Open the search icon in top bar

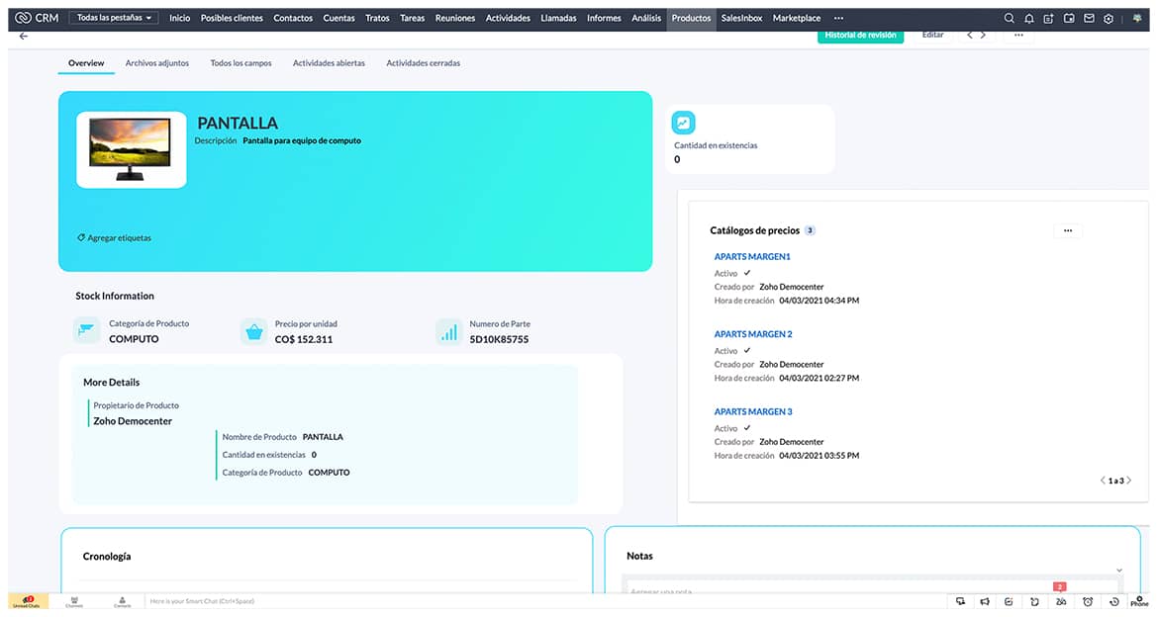(1009, 18)
